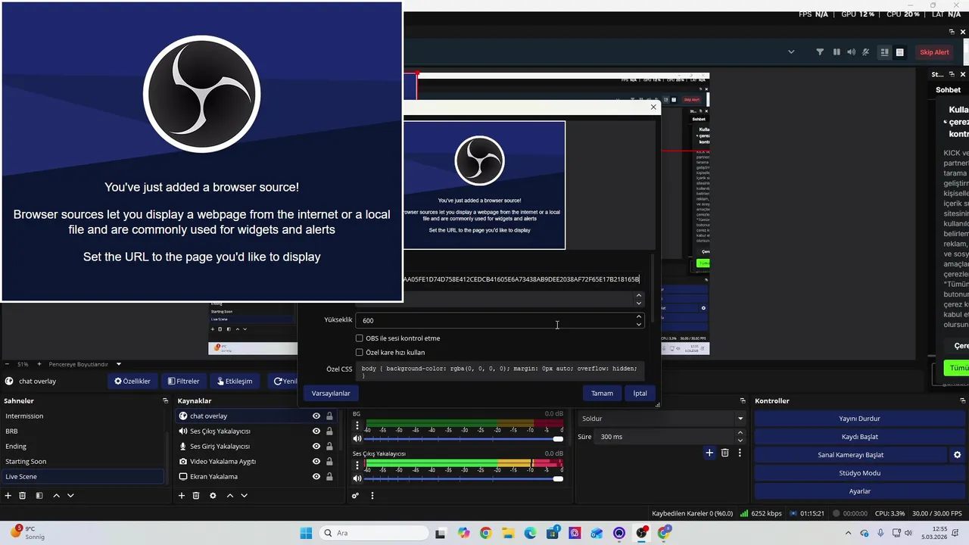
Task: Open BG audio channel three-dot options
Action: coord(357,425)
